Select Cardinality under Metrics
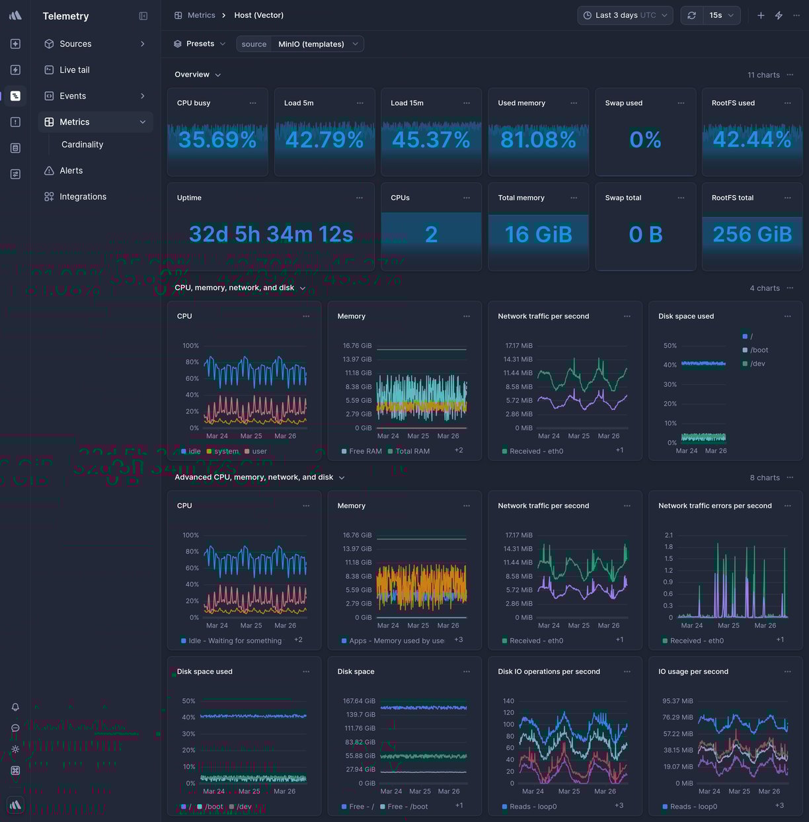The width and height of the screenshot is (809, 822). 82,144
